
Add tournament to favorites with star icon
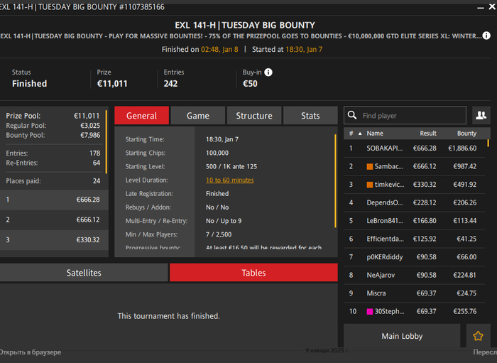pos(478,336)
